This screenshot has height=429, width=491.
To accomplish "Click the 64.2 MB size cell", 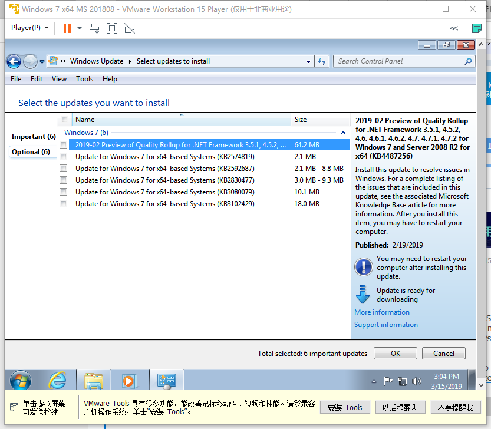I will click(307, 145).
